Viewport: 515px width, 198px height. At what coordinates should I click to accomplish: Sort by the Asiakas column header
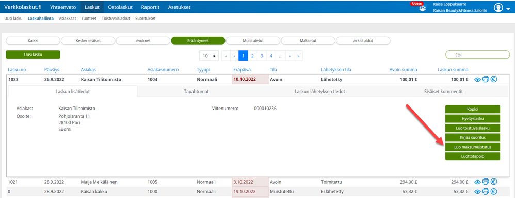click(x=88, y=70)
